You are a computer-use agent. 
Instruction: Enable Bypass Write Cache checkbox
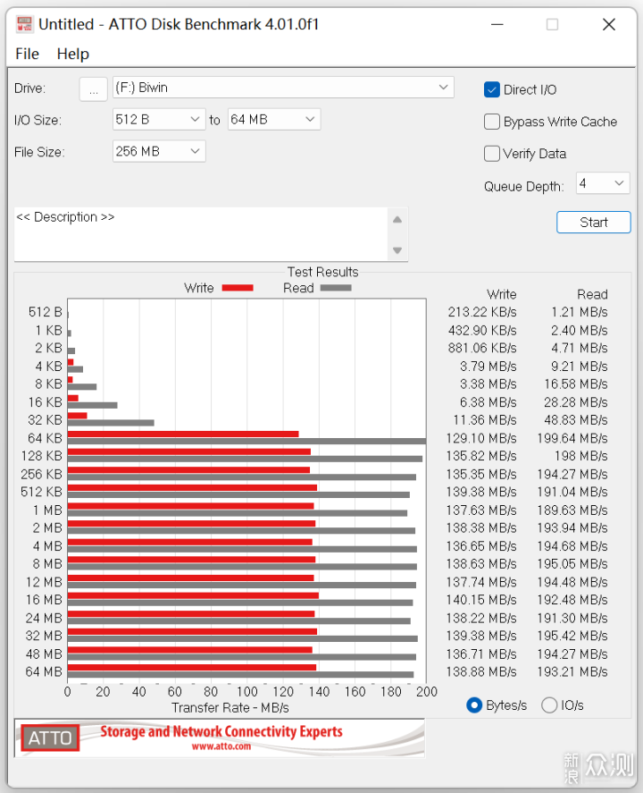pos(492,122)
